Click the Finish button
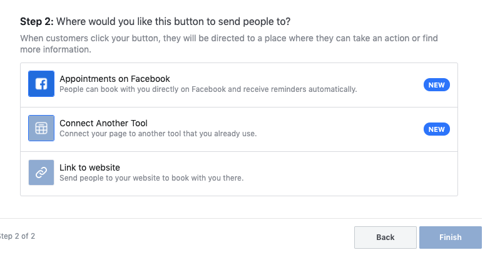Screen dimensions: 485x255 pyautogui.click(x=451, y=237)
